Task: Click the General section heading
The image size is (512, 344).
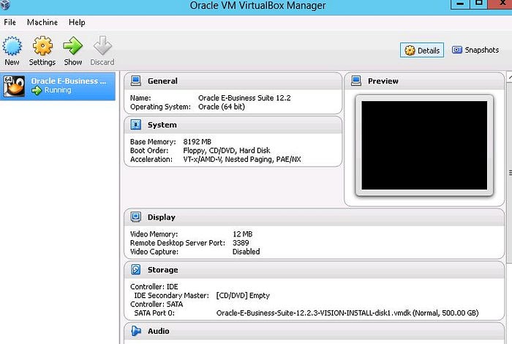Action: (x=162, y=81)
